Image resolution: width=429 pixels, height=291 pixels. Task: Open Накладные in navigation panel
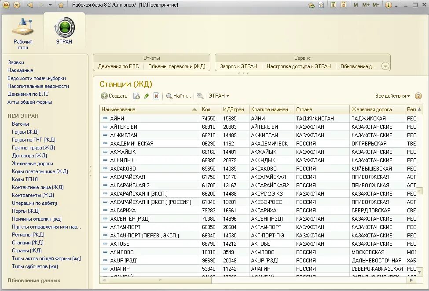tap(20, 70)
